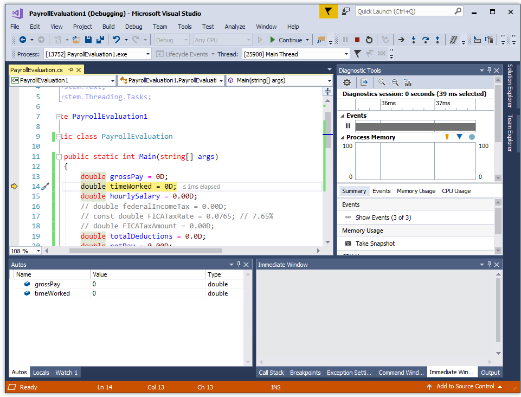Click the split editor icon above scrollbar

tap(327, 92)
